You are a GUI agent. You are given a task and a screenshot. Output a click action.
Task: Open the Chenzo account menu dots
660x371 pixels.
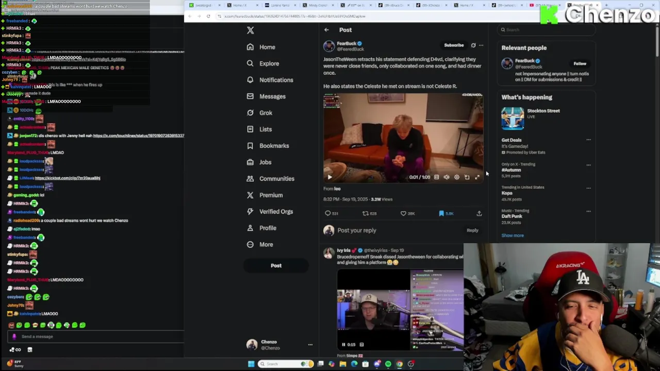click(x=310, y=345)
